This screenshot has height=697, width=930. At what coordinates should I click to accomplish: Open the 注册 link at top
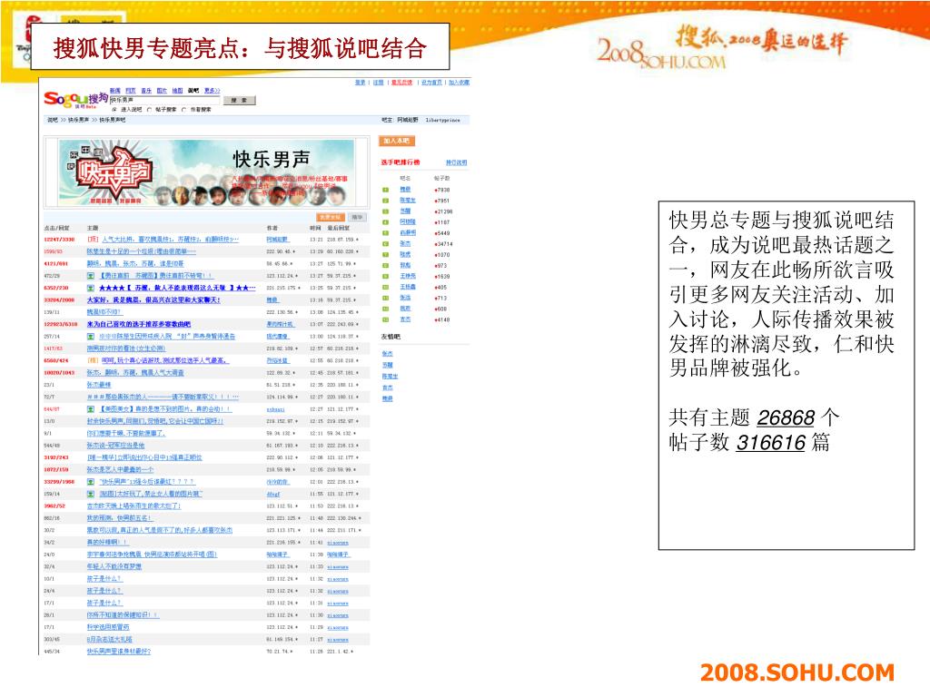tap(379, 83)
